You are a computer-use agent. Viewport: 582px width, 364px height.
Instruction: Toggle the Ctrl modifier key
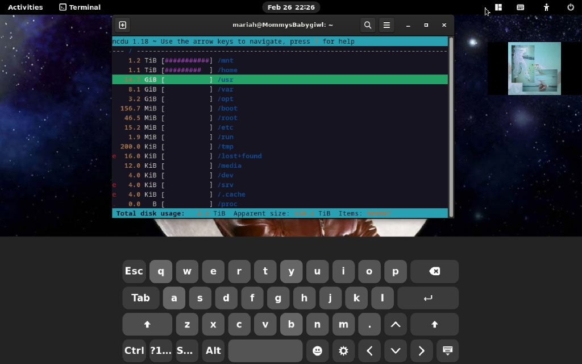point(134,351)
